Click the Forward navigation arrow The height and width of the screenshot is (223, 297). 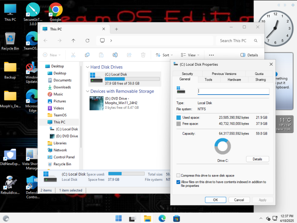coord(60,40)
